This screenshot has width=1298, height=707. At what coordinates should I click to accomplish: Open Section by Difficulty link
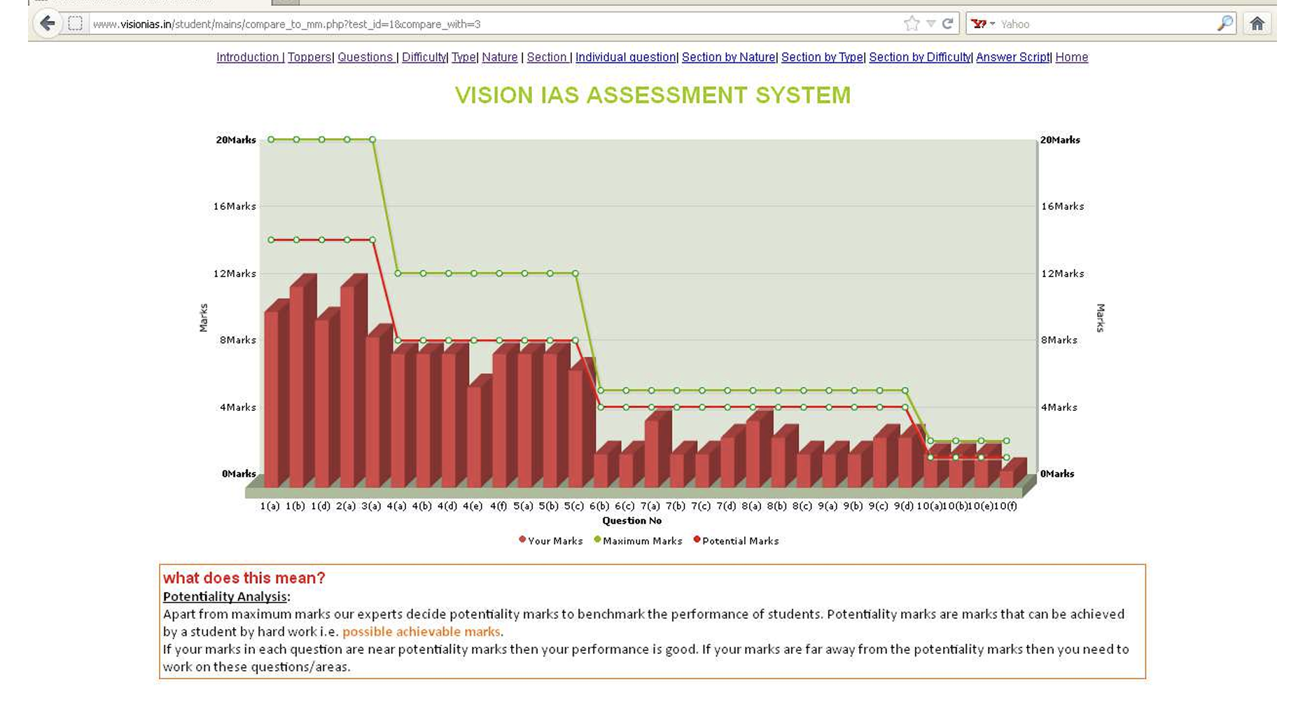click(x=920, y=57)
